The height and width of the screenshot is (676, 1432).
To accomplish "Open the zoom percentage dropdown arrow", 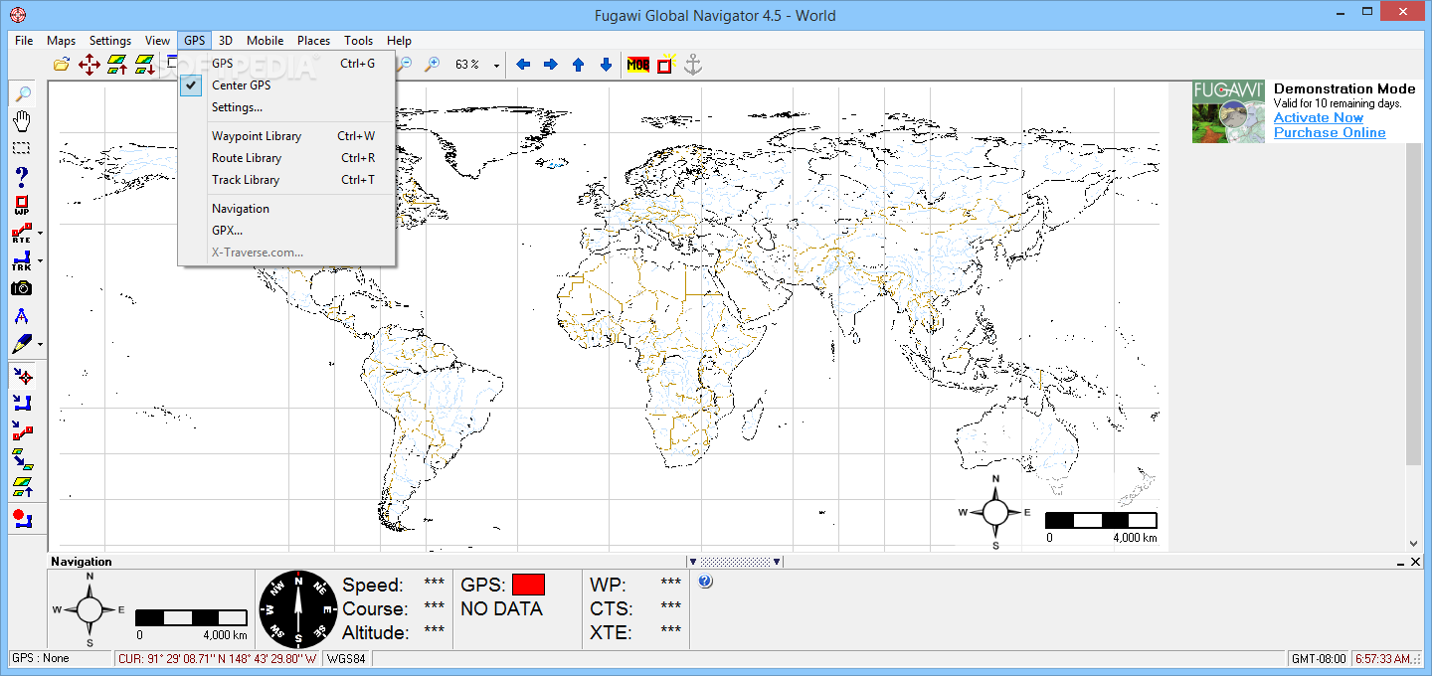I will pos(497,65).
